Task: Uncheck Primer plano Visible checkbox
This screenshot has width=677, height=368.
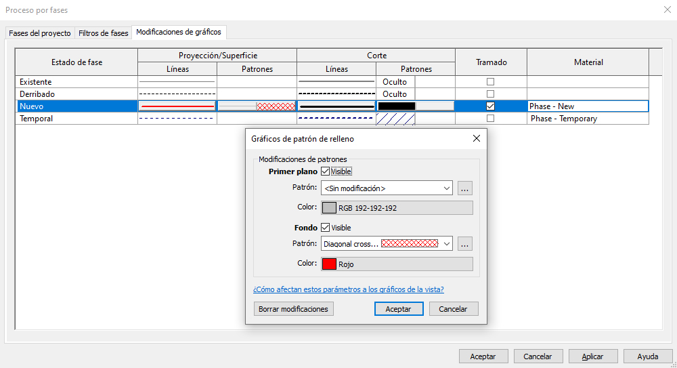Action: (x=326, y=171)
